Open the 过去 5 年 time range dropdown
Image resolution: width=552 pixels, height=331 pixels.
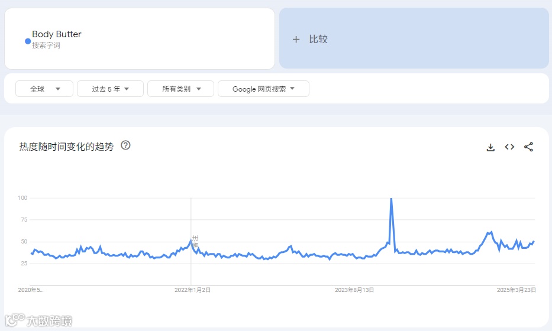[x=110, y=89]
